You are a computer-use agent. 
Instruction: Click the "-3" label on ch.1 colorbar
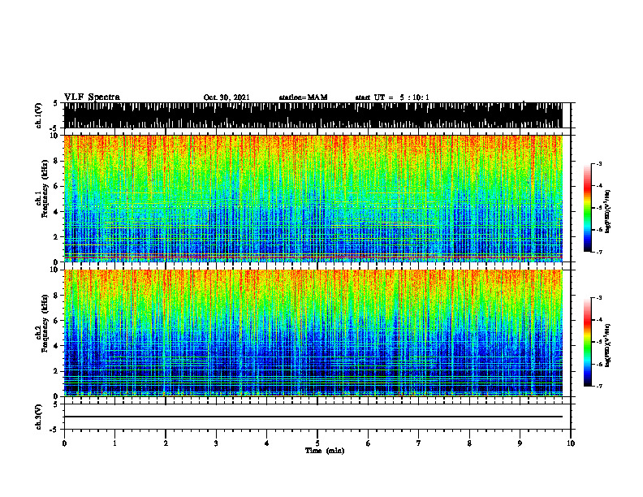[598, 163]
